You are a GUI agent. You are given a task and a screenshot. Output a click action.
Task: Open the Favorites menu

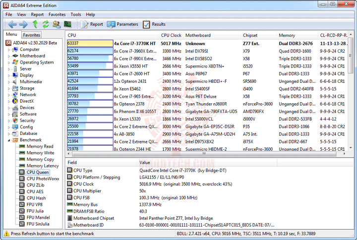point(57,14)
